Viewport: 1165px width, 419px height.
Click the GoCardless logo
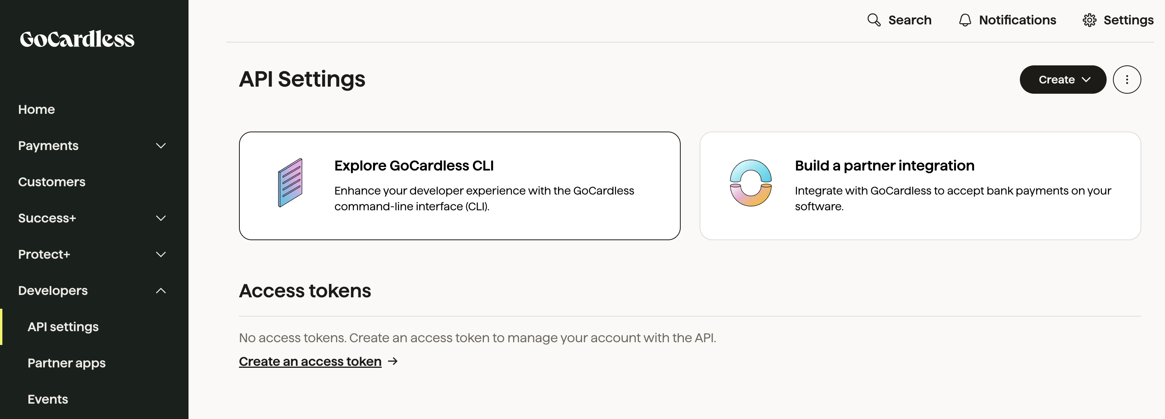tap(77, 39)
